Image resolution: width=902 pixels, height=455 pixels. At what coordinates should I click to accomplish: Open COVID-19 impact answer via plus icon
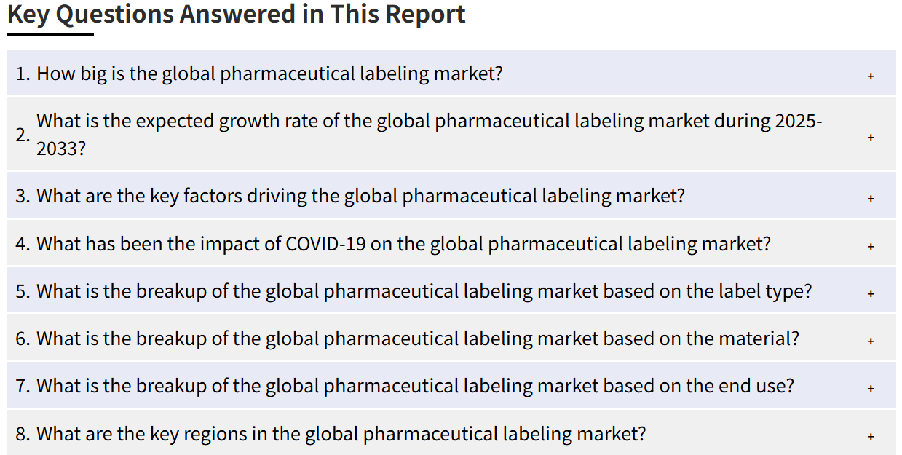click(871, 246)
